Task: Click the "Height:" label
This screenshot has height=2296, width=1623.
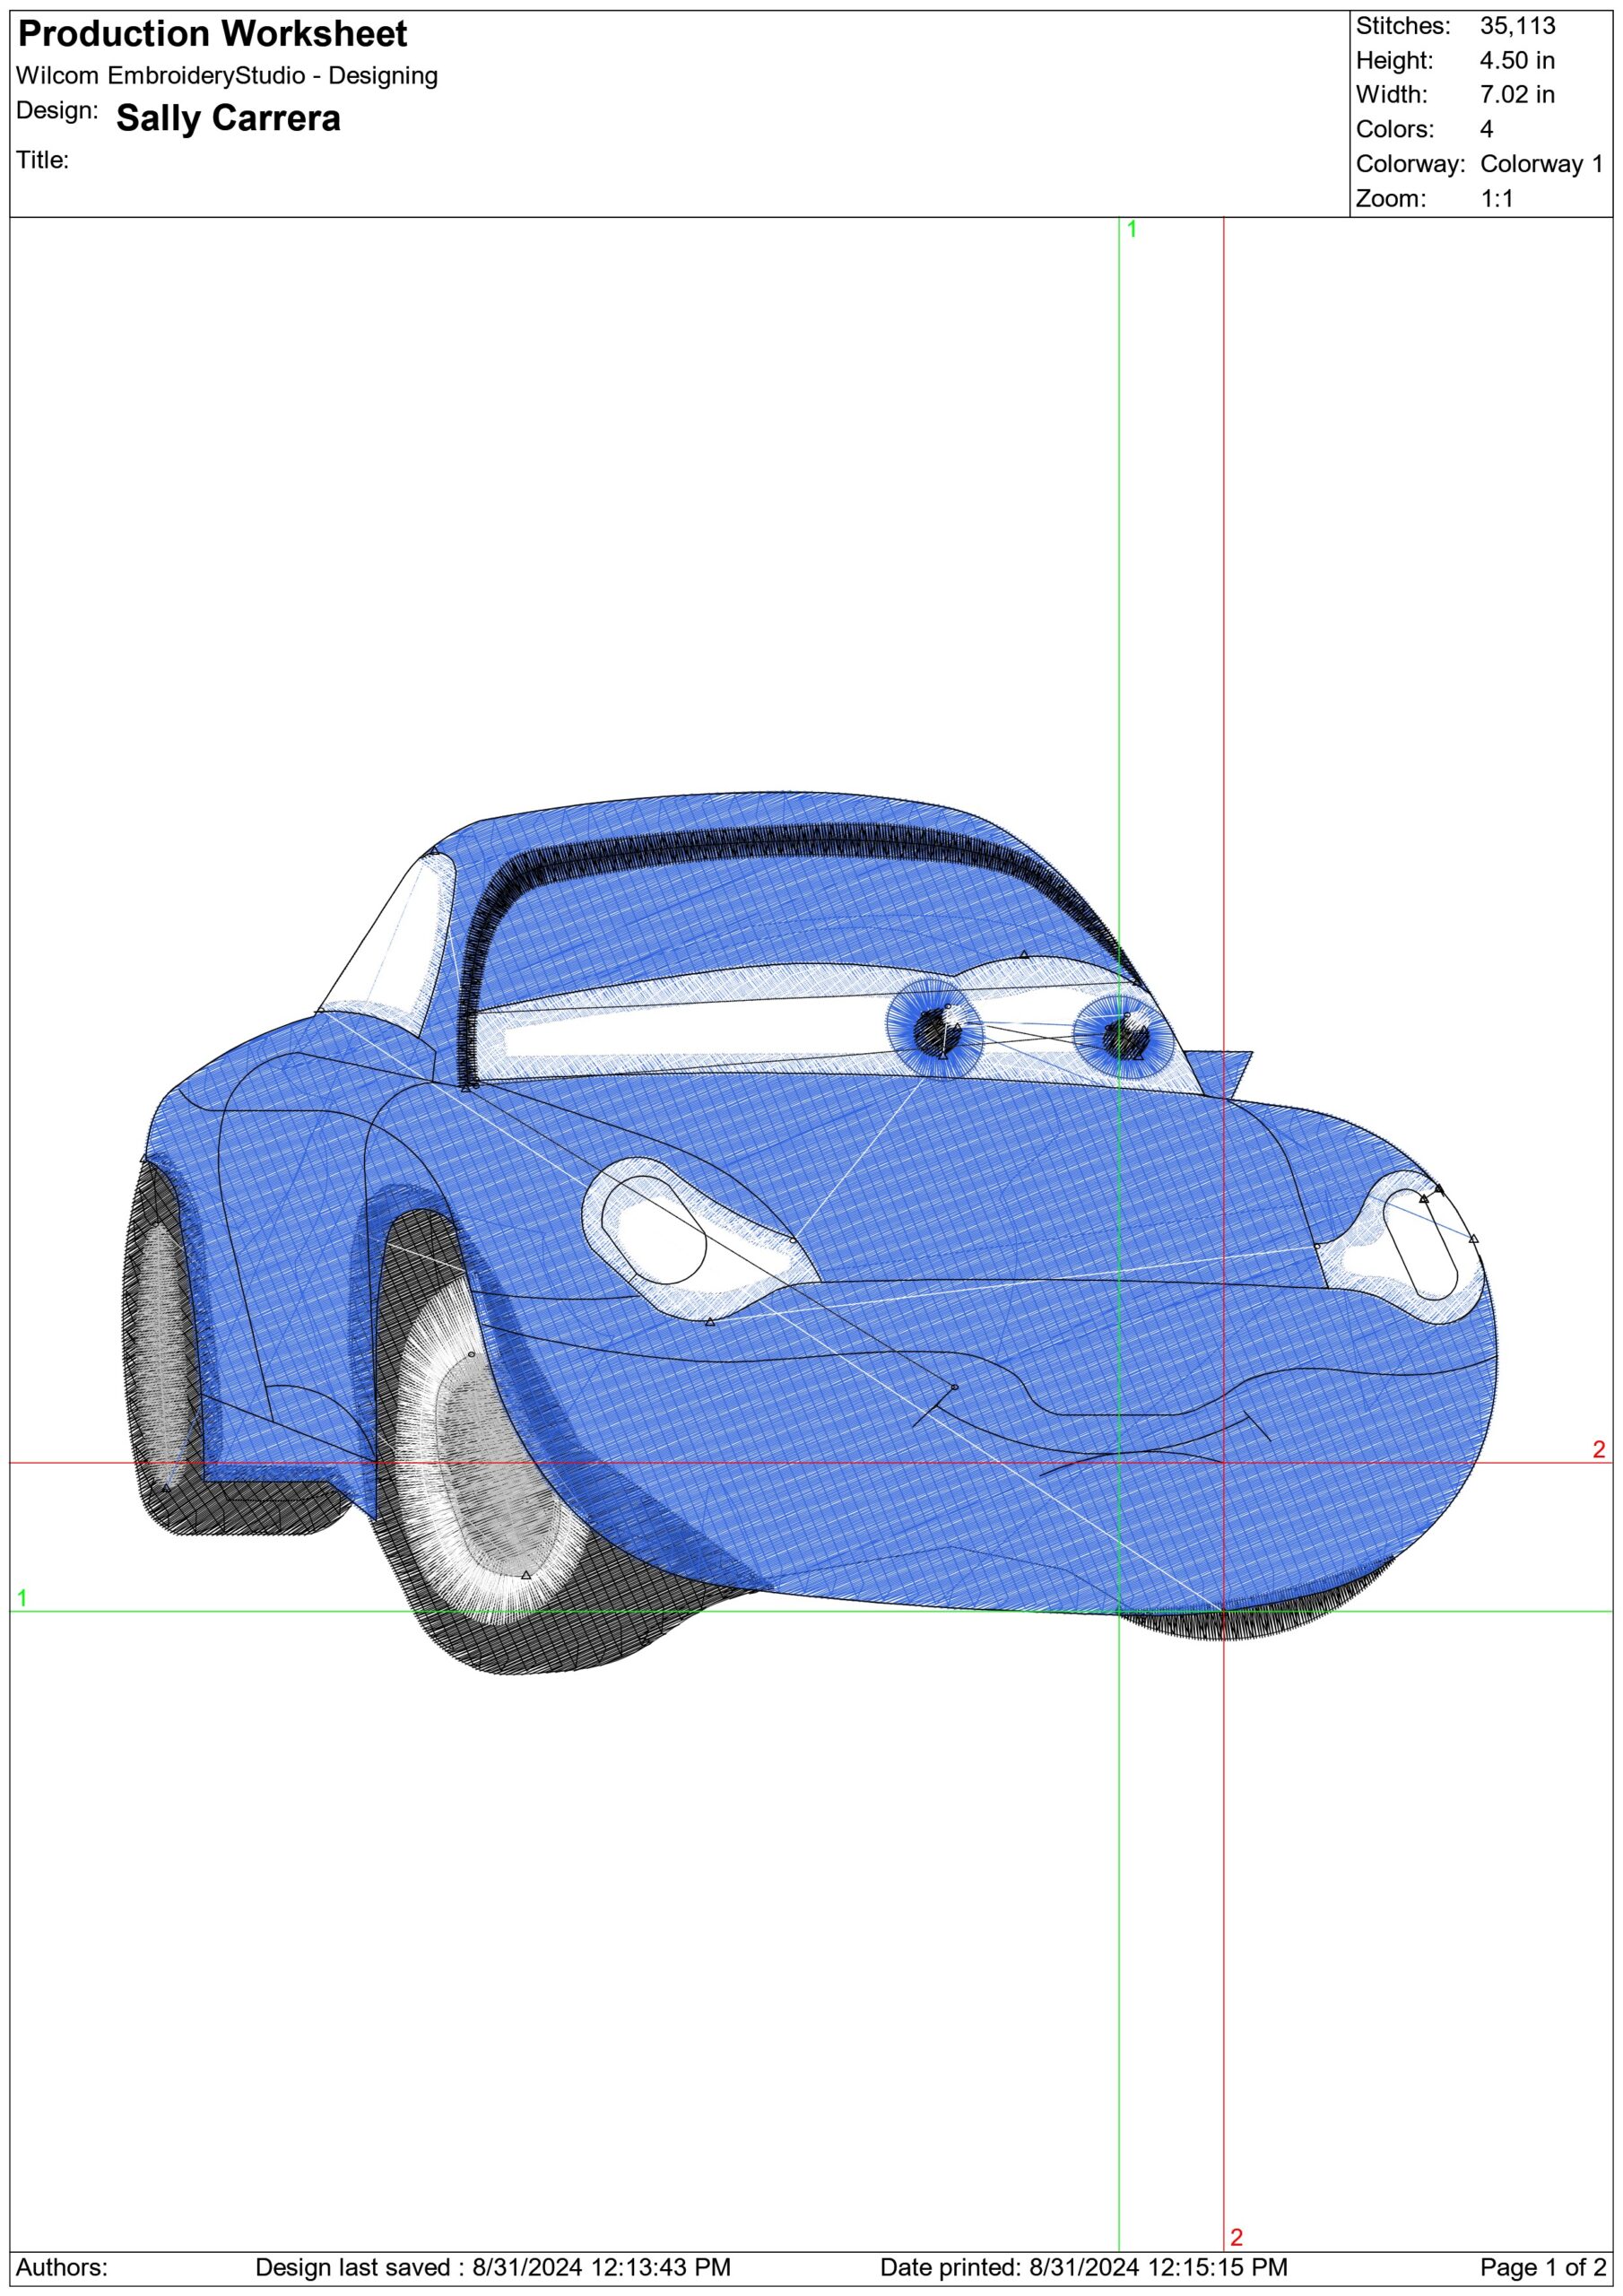Action: (1395, 60)
